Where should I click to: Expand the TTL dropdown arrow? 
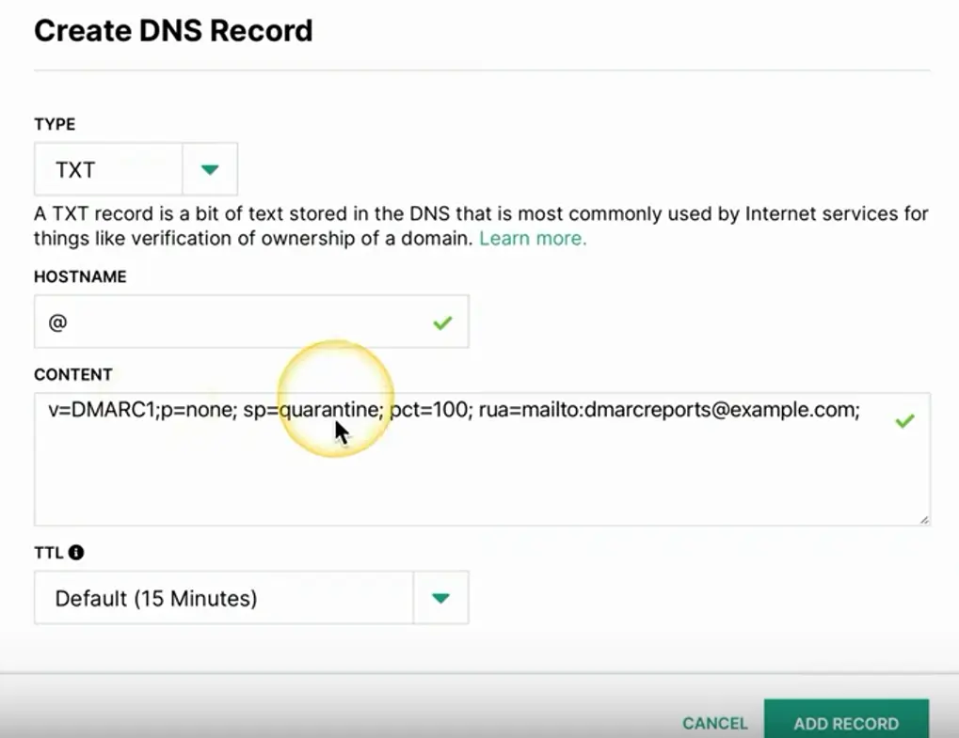(x=440, y=598)
